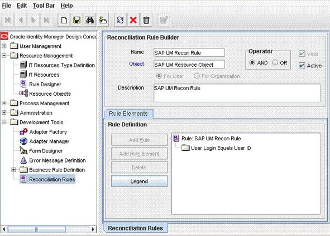Select 'IT Resources Type Definition' in the tree
The width and height of the screenshot is (330, 236).
61,65
